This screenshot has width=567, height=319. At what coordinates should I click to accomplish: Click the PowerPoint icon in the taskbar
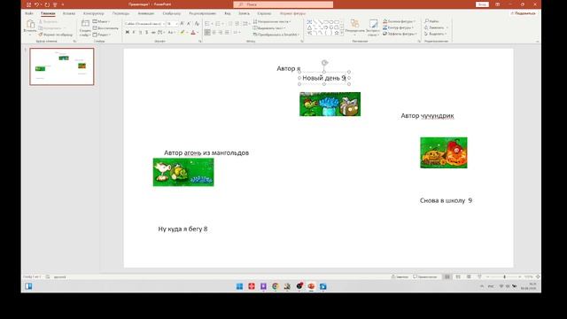point(311,286)
